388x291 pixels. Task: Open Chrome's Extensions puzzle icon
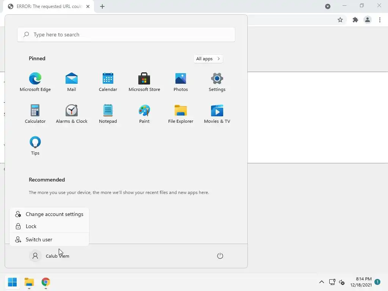355,20
